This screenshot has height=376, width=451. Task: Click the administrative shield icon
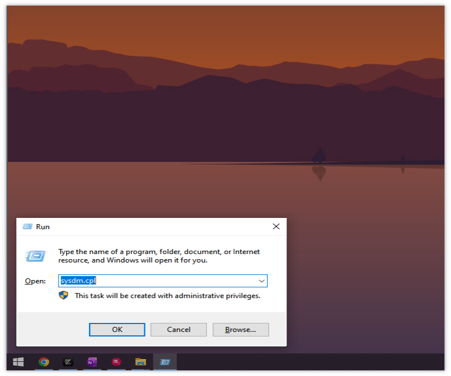tap(64, 295)
